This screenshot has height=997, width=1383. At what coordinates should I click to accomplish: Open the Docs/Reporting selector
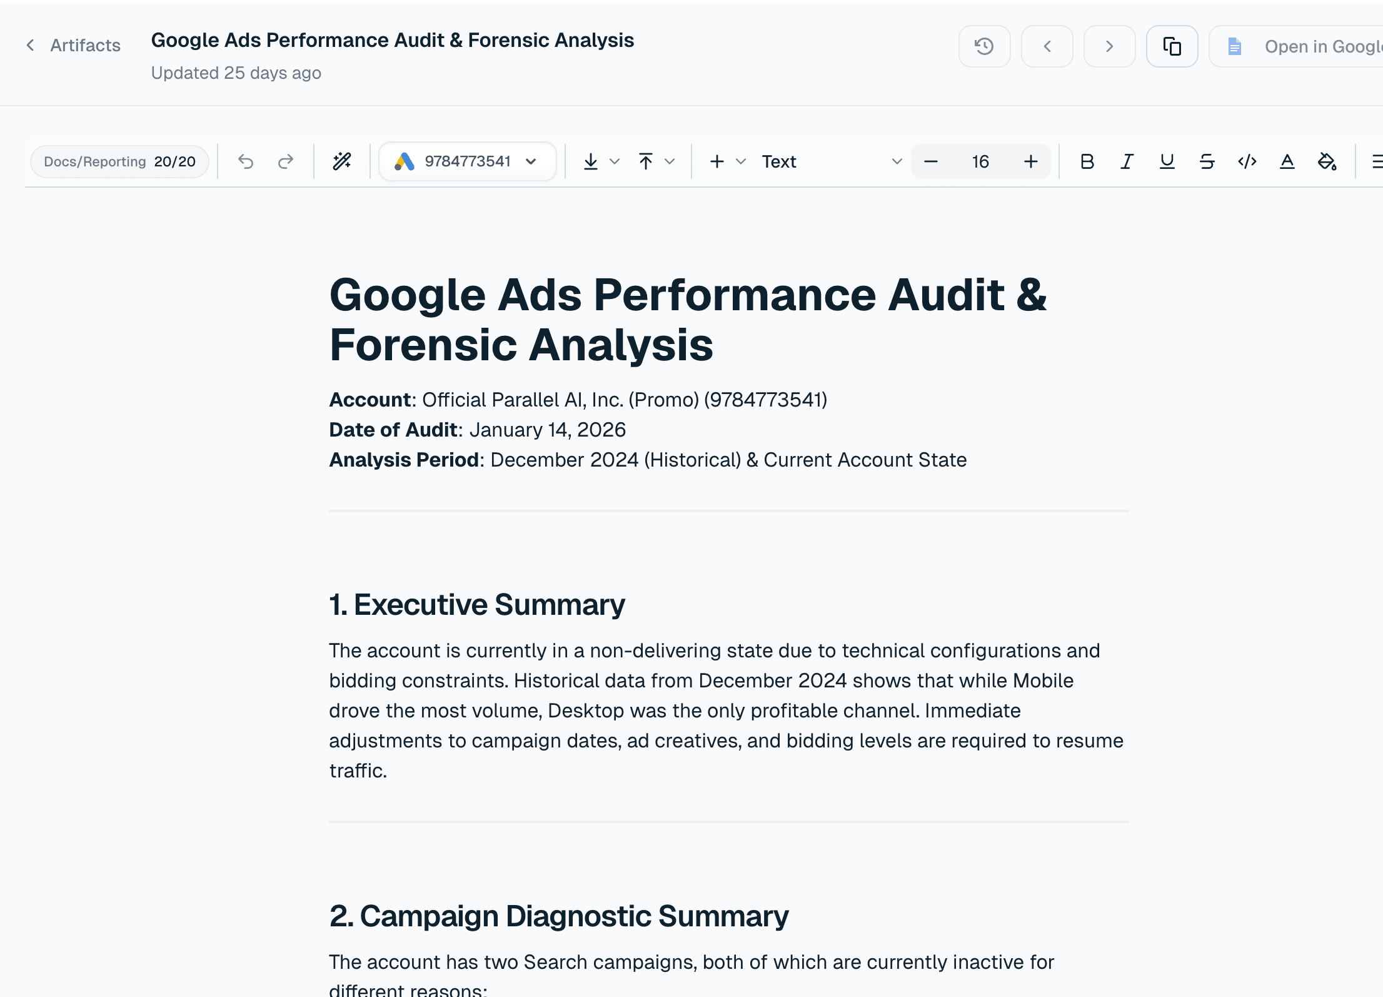(119, 161)
